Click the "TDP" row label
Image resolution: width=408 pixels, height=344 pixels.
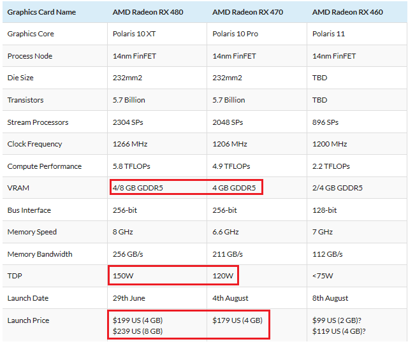pos(15,276)
